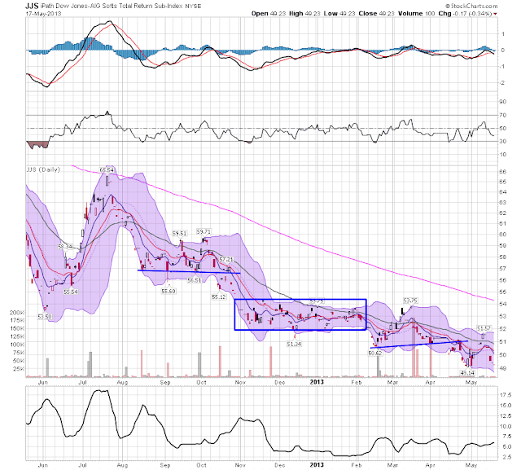Click the 2013 year label under the volume bars
Screen dimensions: 521x470
(x=317, y=382)
